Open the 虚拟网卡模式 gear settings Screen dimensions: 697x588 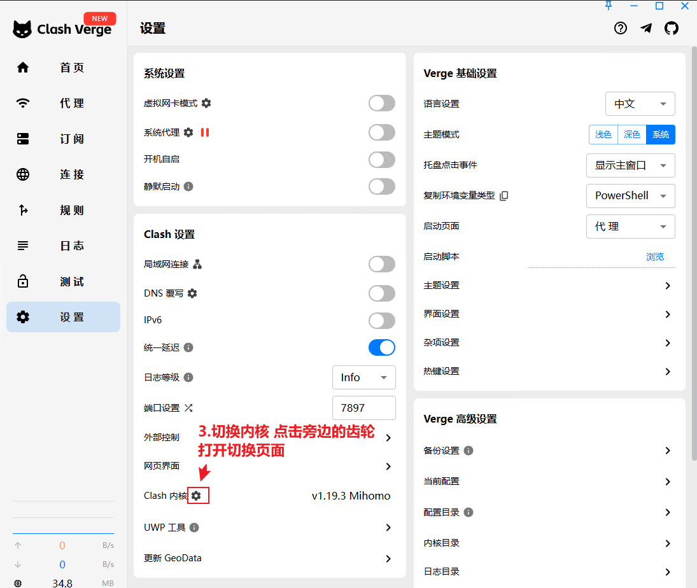point(206,103)
